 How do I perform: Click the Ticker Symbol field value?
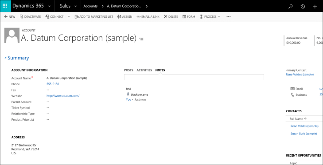[48, 108]
